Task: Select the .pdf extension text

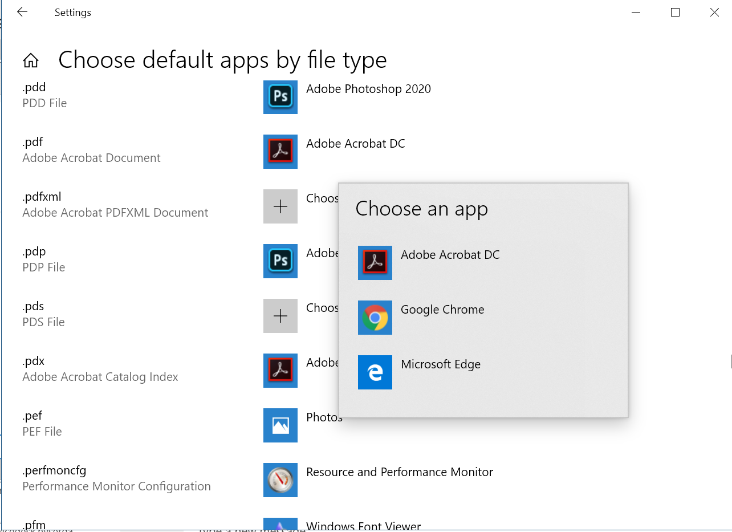Action: (x=33, y=142)
